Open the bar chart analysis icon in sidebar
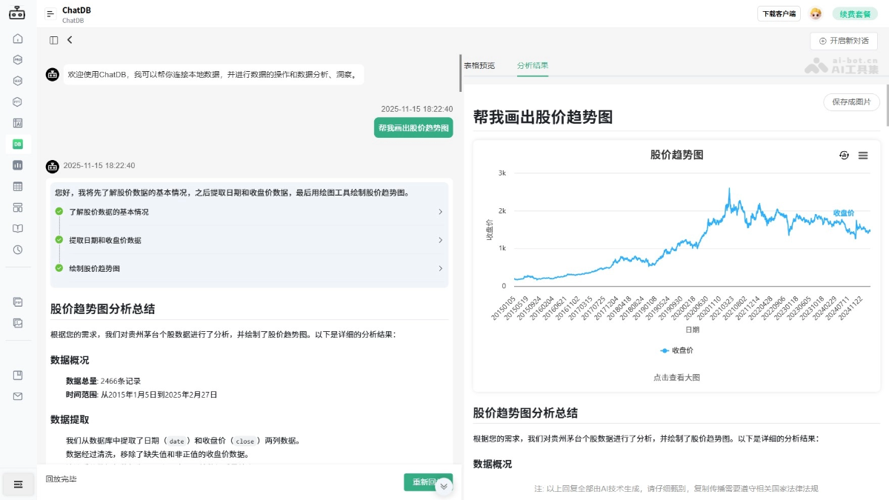 point(17,164)
